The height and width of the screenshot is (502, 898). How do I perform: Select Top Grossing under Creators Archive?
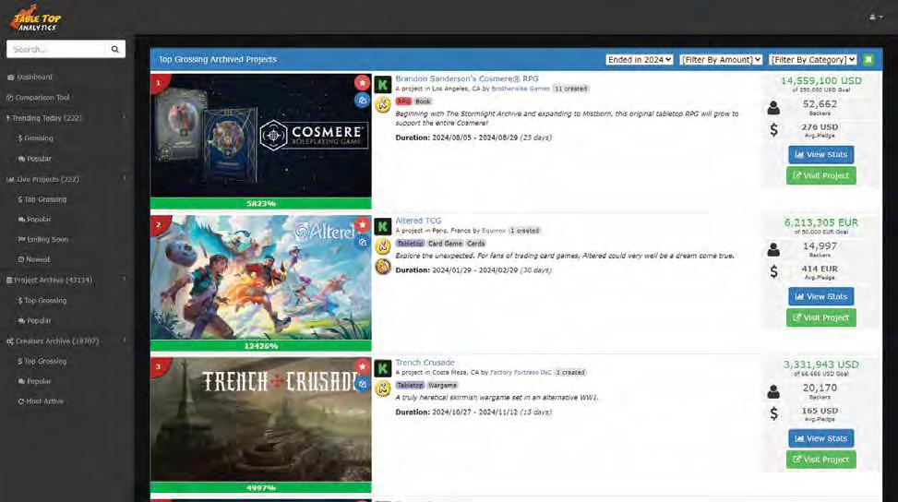click(42, 361)
